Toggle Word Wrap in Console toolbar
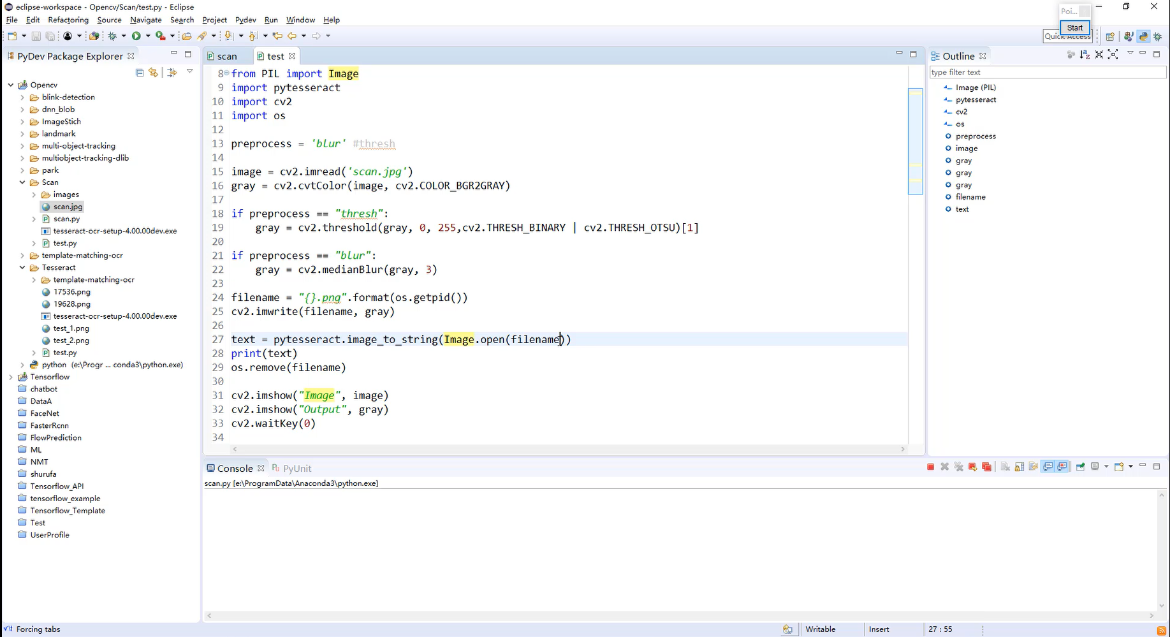Screen dimensions: 1170x637 [1034, 467]
